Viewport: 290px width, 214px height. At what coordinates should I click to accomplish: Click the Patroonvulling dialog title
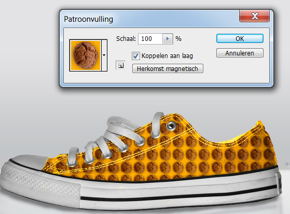pos(88,19)
